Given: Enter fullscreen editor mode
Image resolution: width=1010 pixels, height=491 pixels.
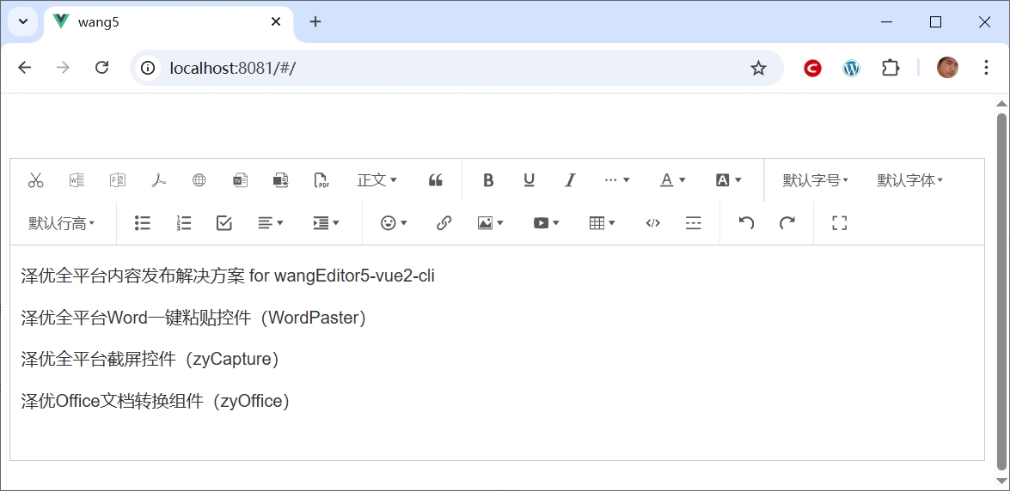Looking at the screenshot, I should tap(839, 223).
